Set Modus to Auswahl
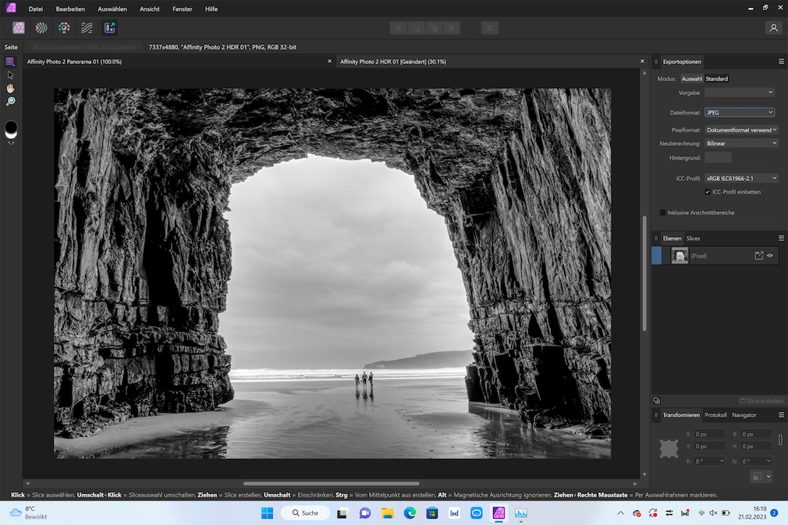The image size is (788, 525). [691, 79]
